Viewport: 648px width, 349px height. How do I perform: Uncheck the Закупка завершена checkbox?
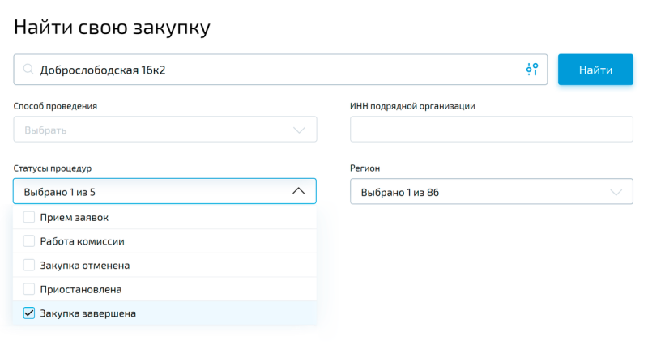(x=29, y=313)
